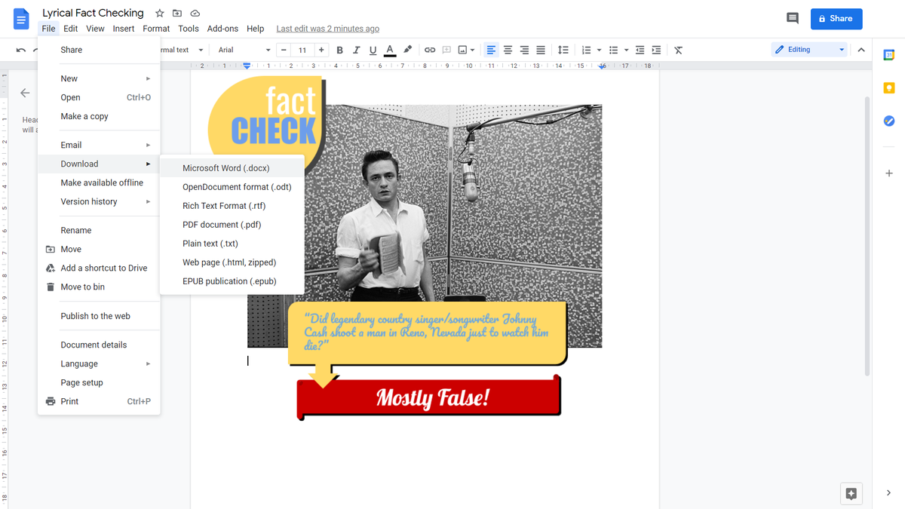
Task: Open the Arial font dropdown
Action: click(243, 49)
